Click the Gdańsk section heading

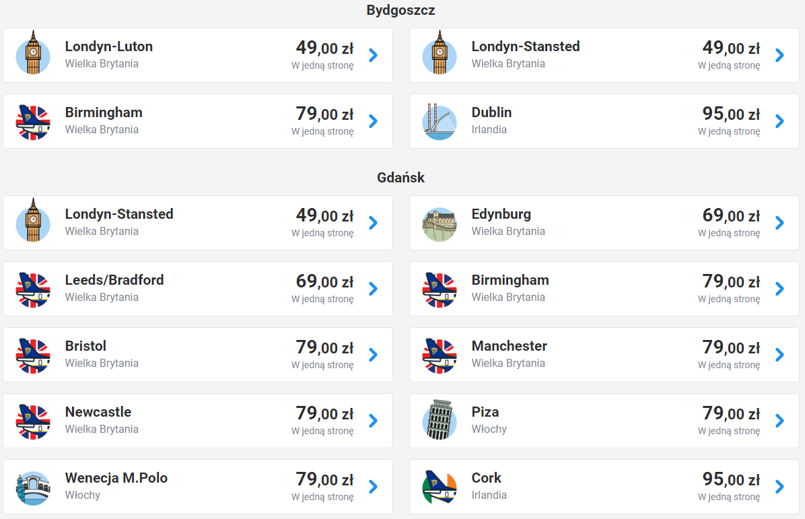tap(401, 178)
